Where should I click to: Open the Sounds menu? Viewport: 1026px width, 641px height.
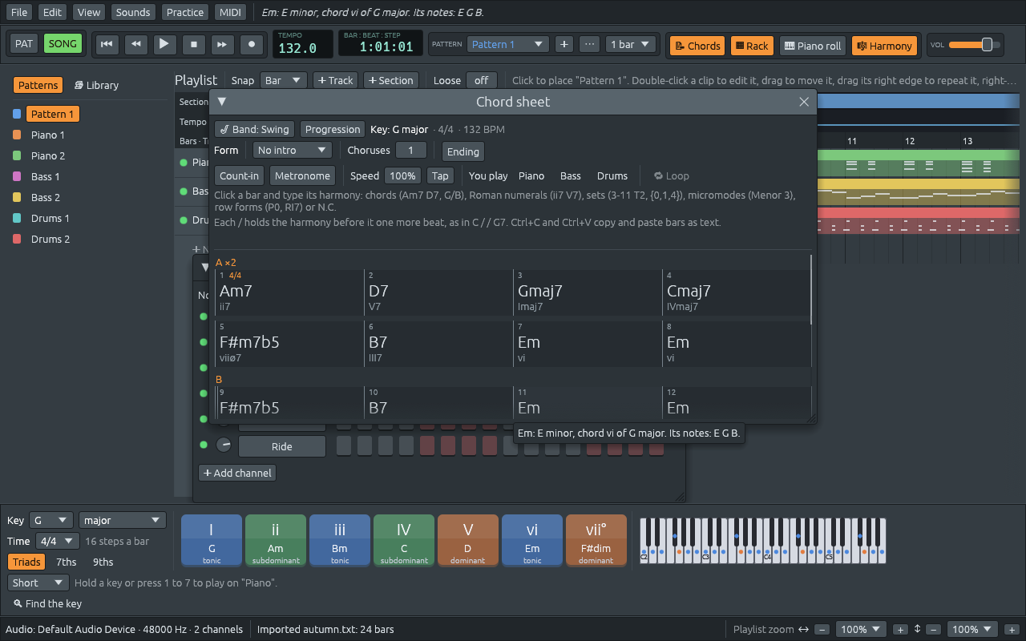coord(132,12)
